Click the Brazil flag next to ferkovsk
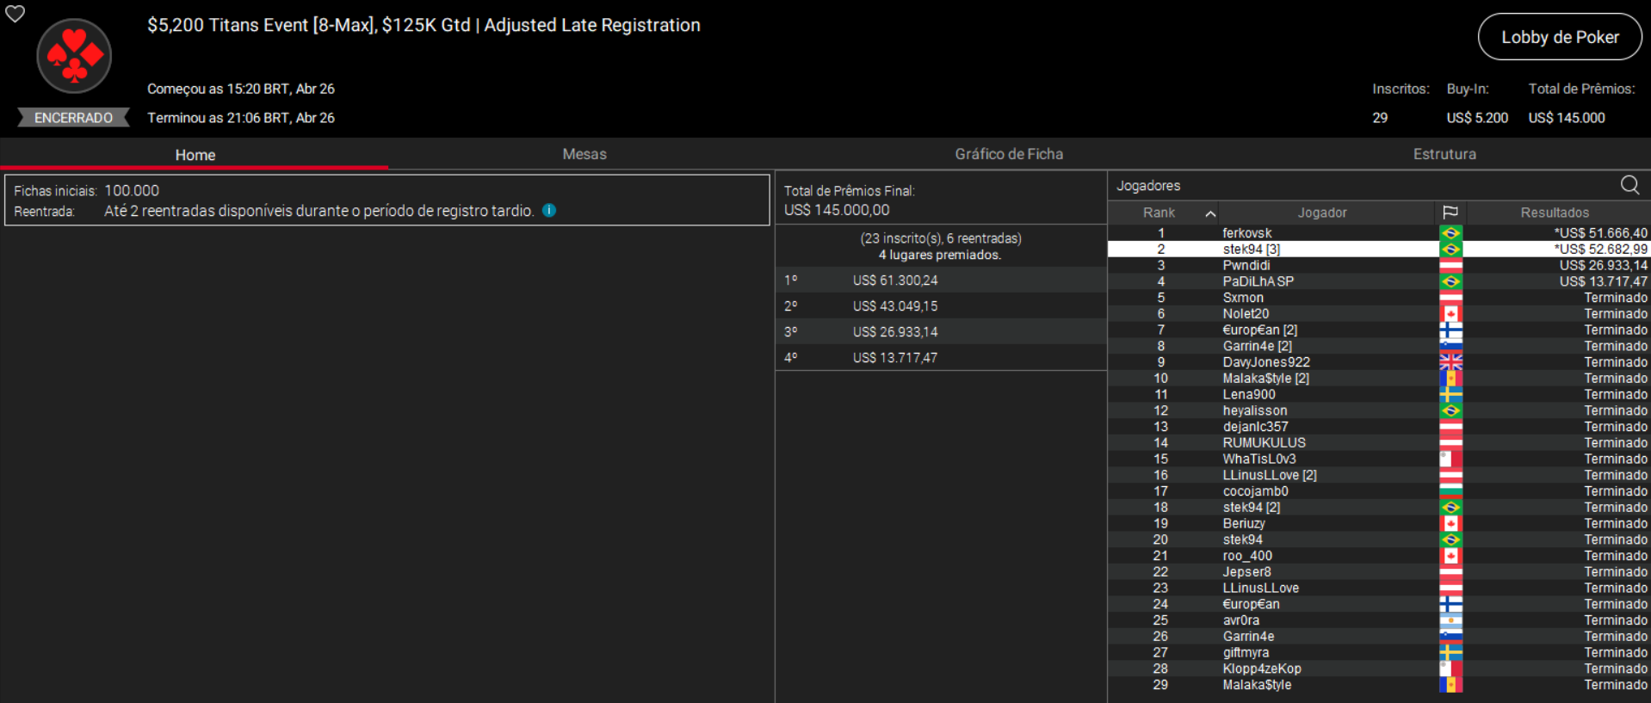The width and height of the screenshot is (1651, 703). 1450,233
